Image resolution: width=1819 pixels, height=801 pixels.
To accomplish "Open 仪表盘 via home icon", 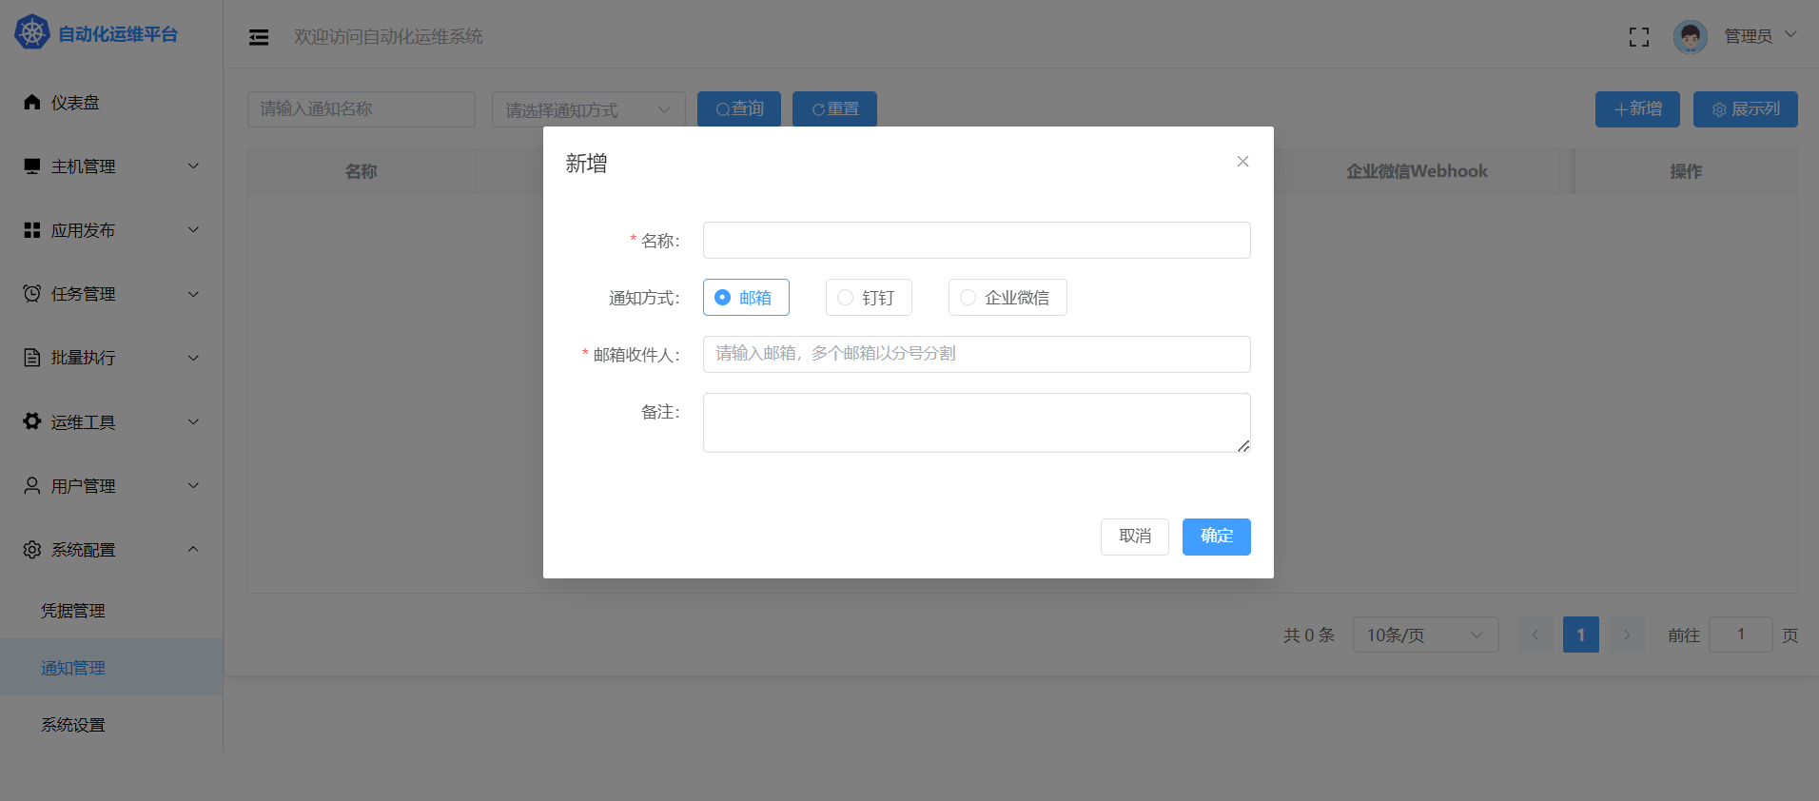I will [x=32, y=103].
